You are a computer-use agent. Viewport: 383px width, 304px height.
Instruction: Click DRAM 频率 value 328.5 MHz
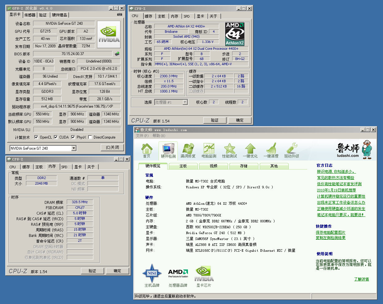click(80, 202)
